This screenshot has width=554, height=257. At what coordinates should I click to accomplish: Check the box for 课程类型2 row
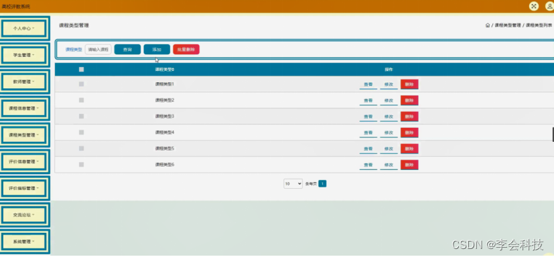point(81,100)
